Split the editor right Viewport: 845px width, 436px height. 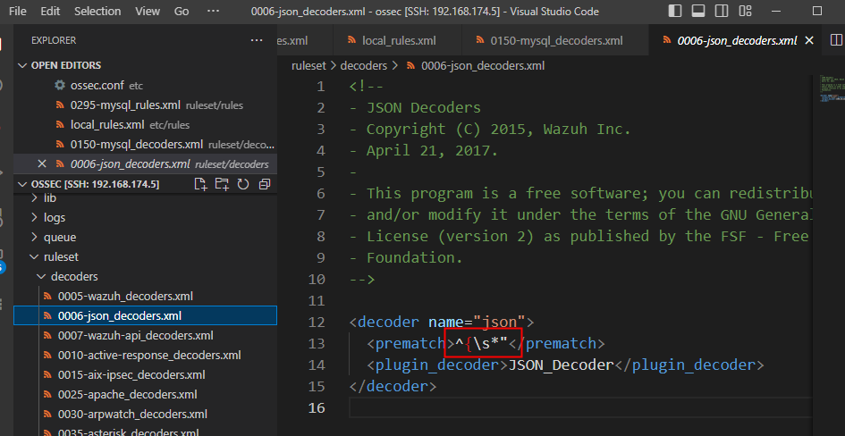836,40
